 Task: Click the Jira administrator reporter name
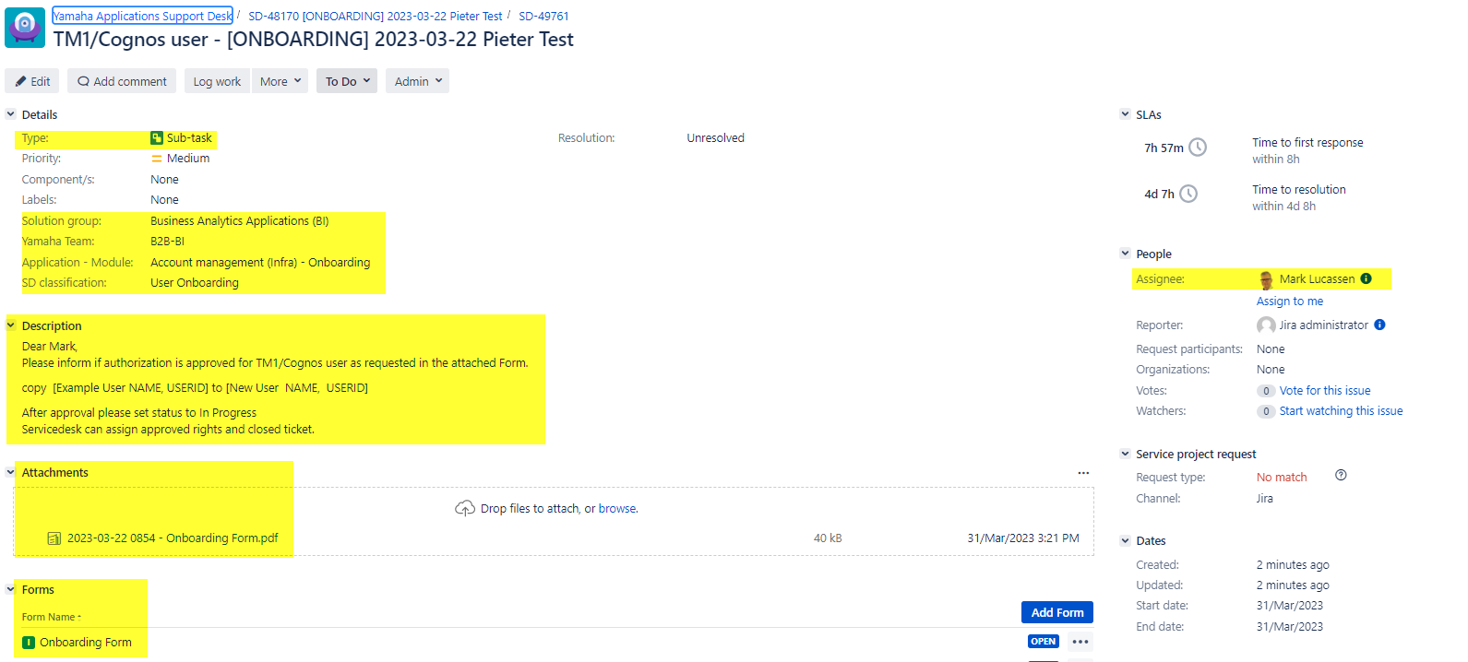pyautogui.click(x=1323, y=325)
